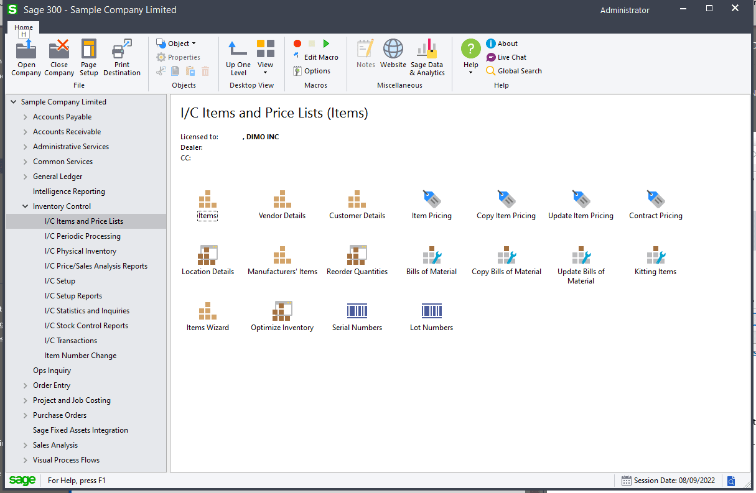
Task: Collapse Sample Company Limited tree root
Action: click(x=14, y=102)
